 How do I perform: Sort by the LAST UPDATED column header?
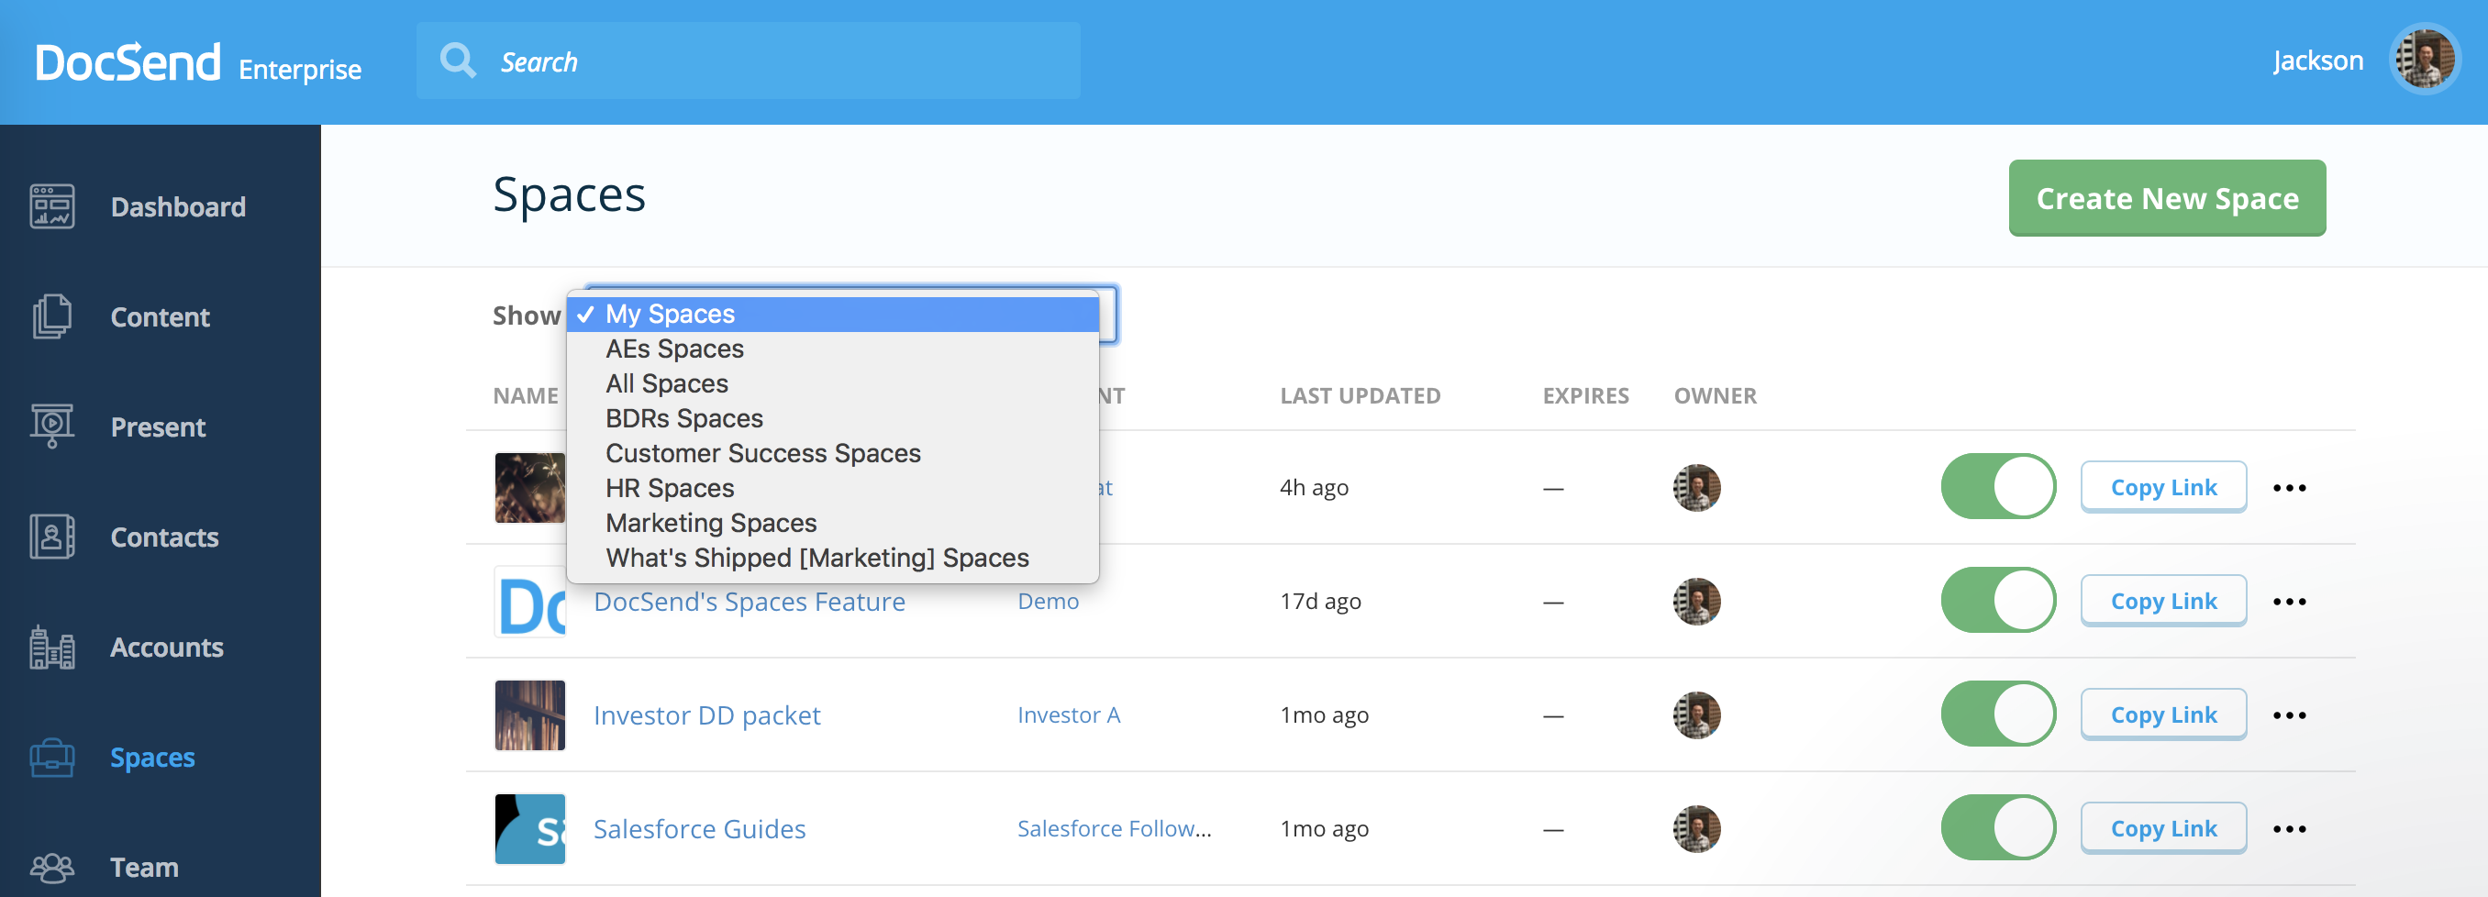(1360, 396)
